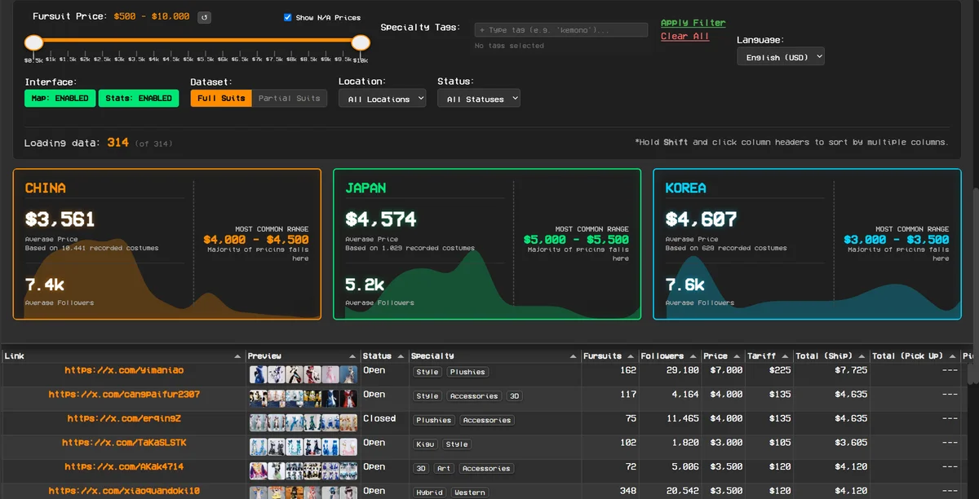Select the KOREA stats card
Viewport: 979px width, 499px height.
pyautogui.click(x=807, y=244)
